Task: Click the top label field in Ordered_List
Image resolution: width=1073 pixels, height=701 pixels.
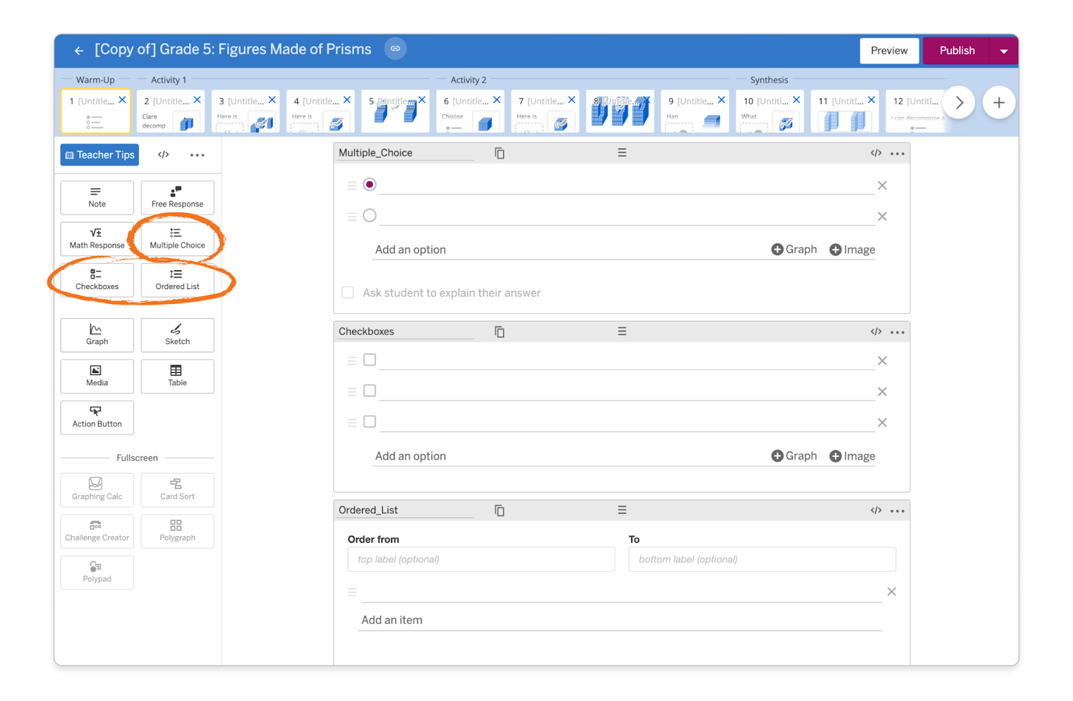Action: (480, 559)
